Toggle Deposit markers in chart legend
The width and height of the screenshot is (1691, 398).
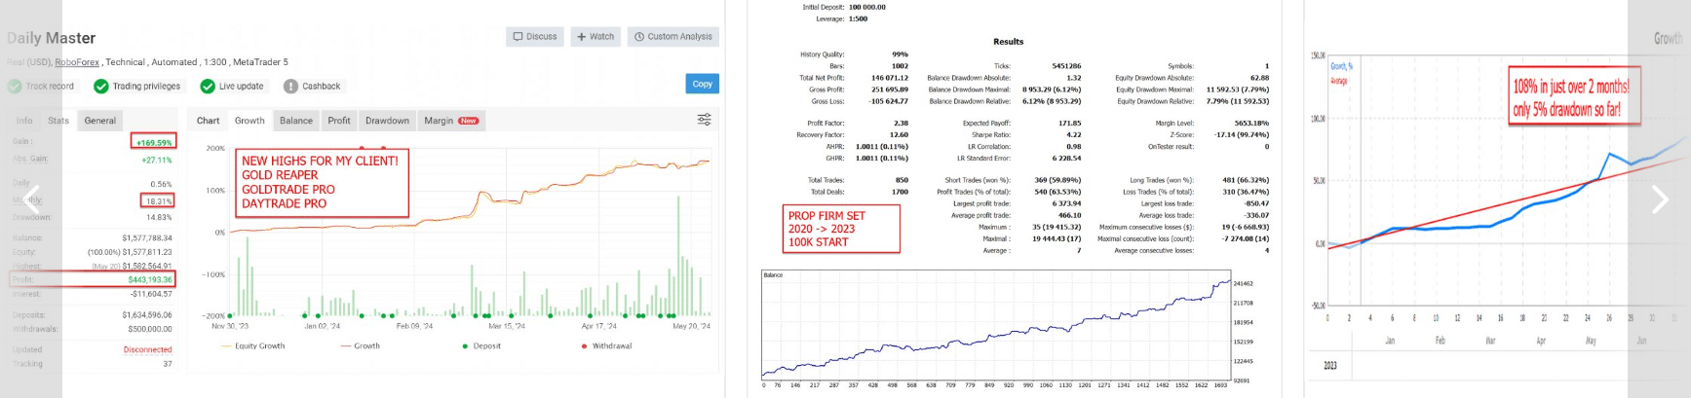click(485, 345)
